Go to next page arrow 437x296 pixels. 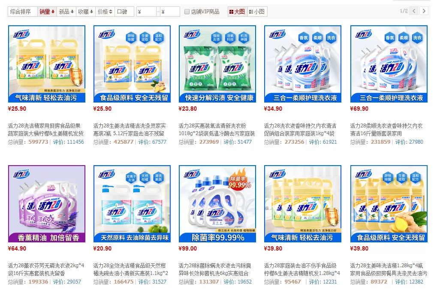click(x=424, y=11)
